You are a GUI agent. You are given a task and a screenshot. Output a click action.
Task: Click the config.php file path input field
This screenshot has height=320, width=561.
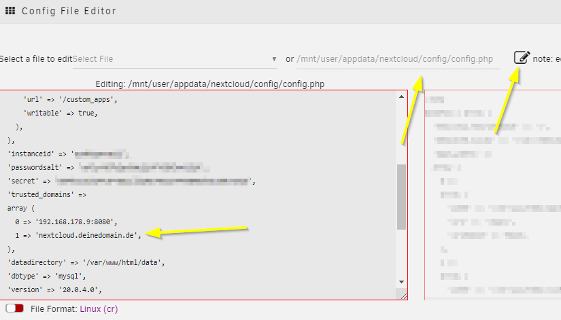[x=398, y=59]
